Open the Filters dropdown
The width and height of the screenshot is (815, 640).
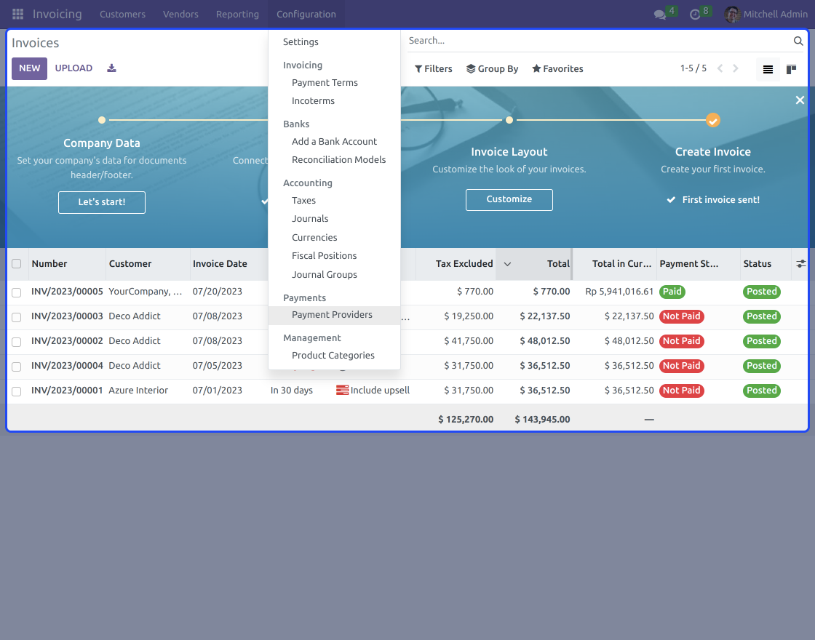click(x=433, y=68)
